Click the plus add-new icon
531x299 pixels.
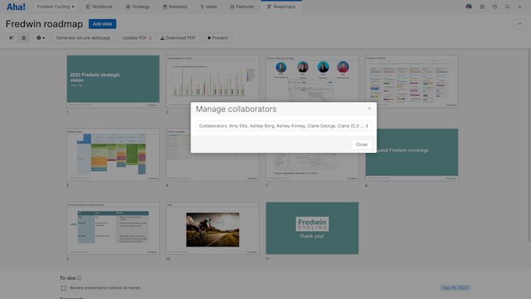pos(520,6)
